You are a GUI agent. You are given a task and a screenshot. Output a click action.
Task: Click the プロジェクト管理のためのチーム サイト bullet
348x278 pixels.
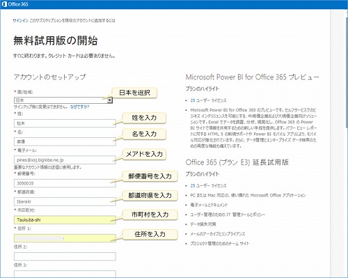tap(220, 243)
